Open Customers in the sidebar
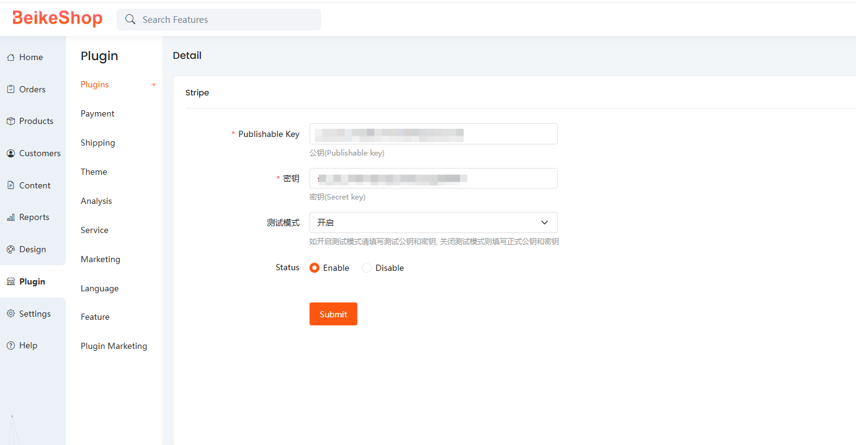856x445 pixels. coord(40,153)
